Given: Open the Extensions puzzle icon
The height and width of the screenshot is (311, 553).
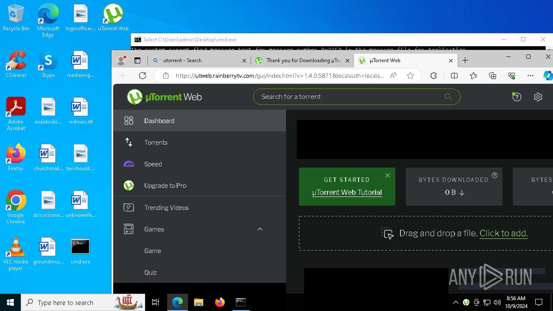Looking at the screenshot, I should [434, 76].
